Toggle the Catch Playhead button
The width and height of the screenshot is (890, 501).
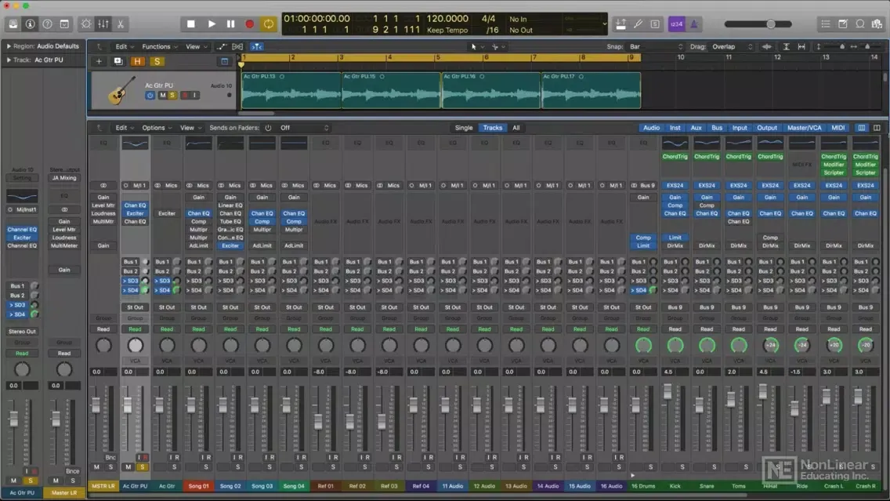[x=256, y=46]
